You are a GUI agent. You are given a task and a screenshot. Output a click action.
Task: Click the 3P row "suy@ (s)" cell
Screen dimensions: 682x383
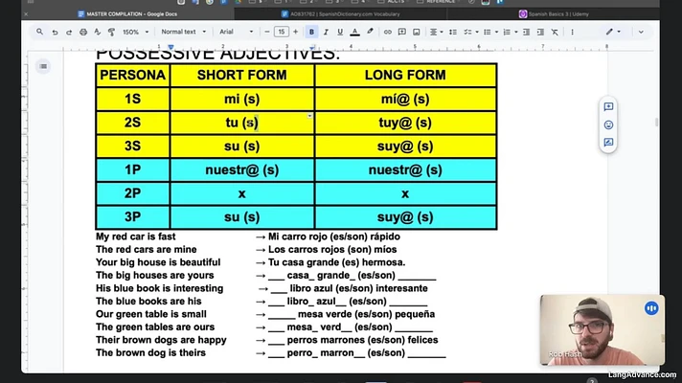[405, 217]
